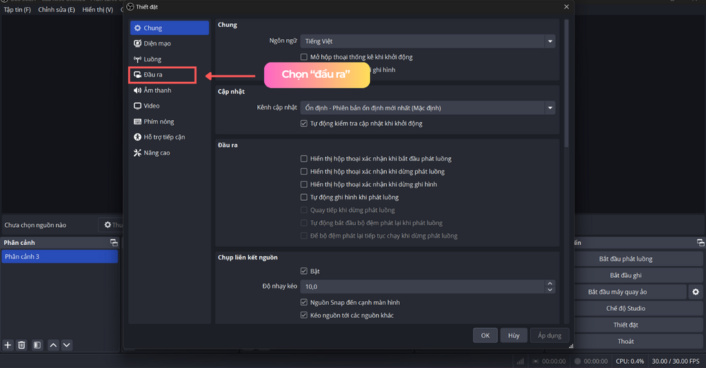Switch to Chế độ Studio

coord(639,309)
